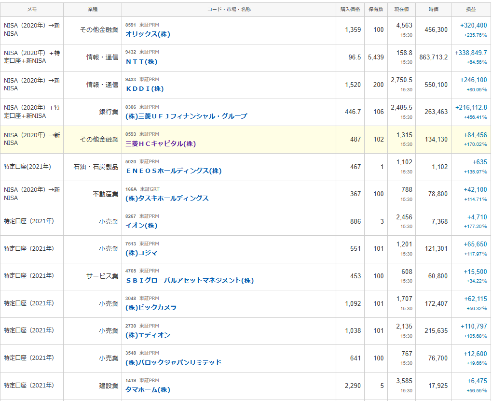Click the タスキホールディングス stock link
492x401 pixels.
167,199
